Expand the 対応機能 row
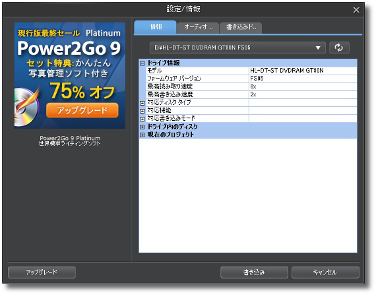Image resolution: width=376 pixels, height=295 pixels. (142, 111)
